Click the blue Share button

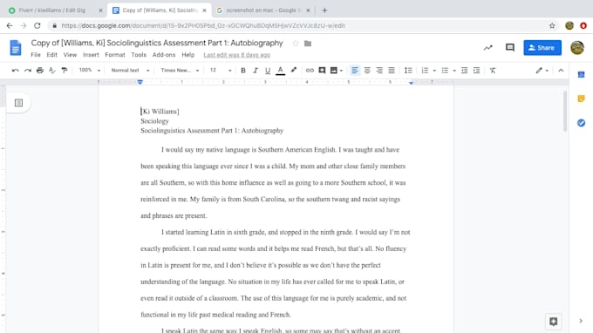(x=542, y=48)
